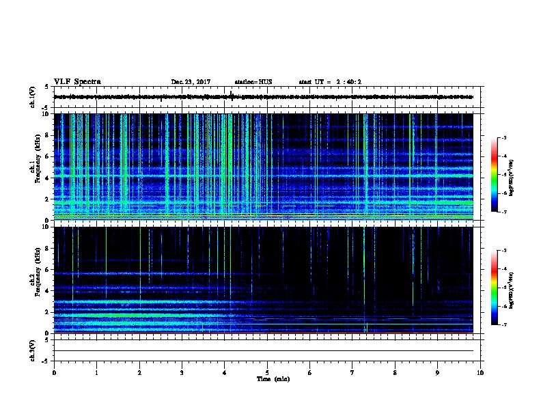Click the flat ch.3 voltage trace line

pos(264,351)
